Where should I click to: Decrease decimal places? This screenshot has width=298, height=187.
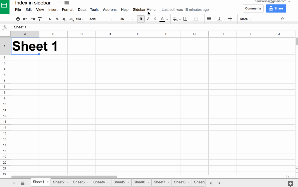pyautogui.click(x=64, y=19)
